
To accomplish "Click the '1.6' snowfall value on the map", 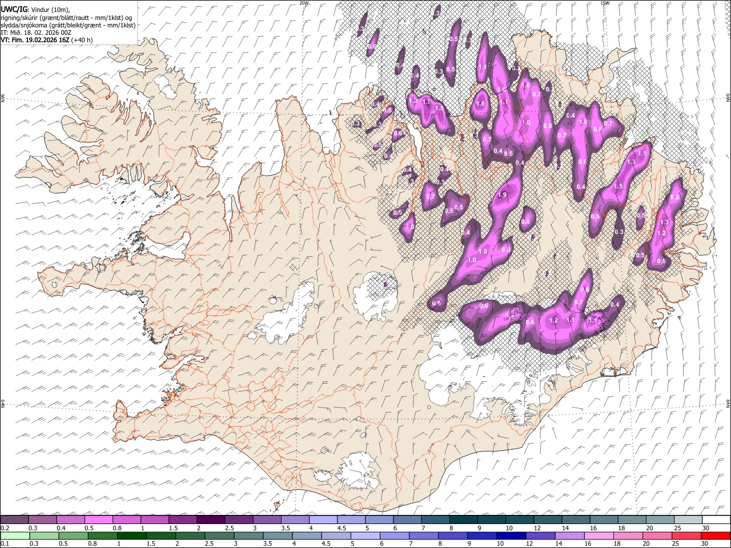I will pos(480,104).
